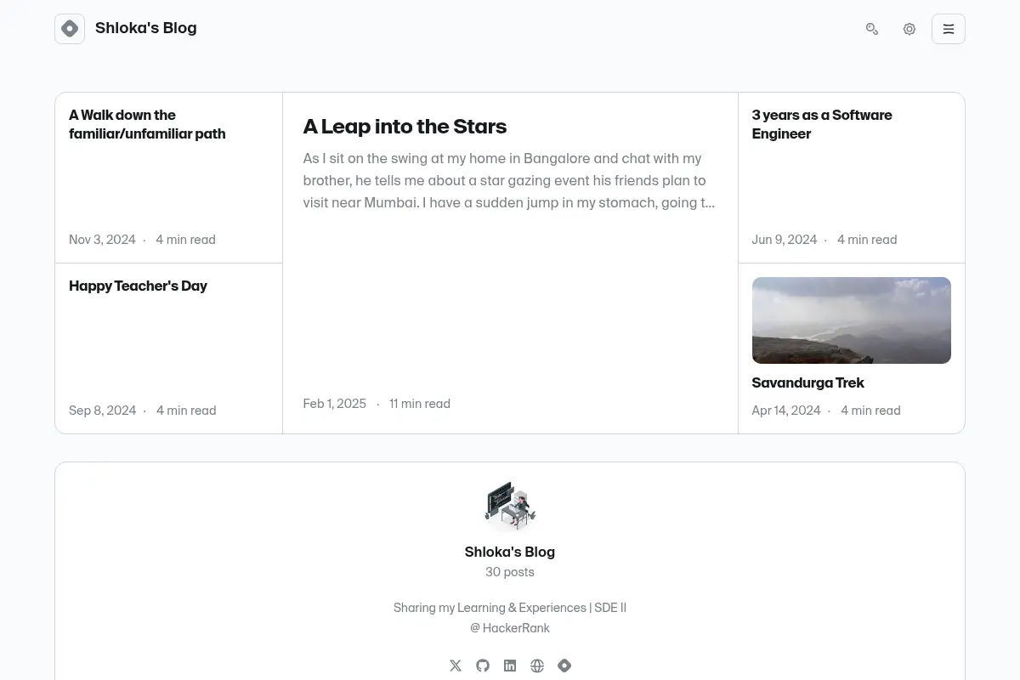Image resolution: width=1020 pixels, height=680 pixels.
Task: Click "Shloka's Blog" name in the about card
Action: [x=510, y=552]
